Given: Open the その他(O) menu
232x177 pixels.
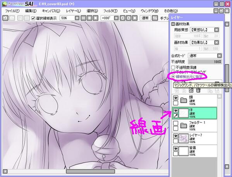Looking at the screenshot, I should click(171, 11).
